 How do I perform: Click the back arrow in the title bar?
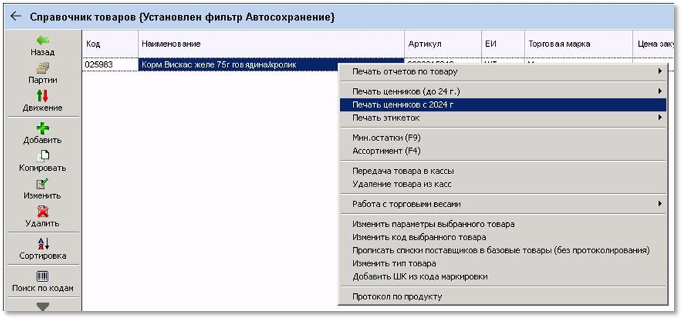15,17
